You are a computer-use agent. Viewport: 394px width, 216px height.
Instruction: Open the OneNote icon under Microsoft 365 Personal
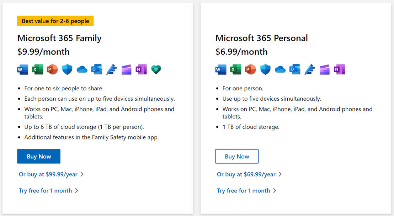click(339, 69)
